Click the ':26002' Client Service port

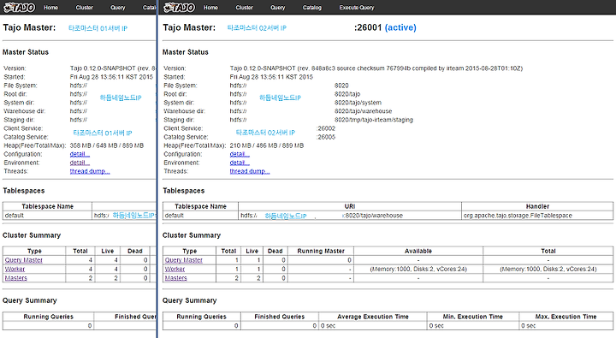click(326, 128)
